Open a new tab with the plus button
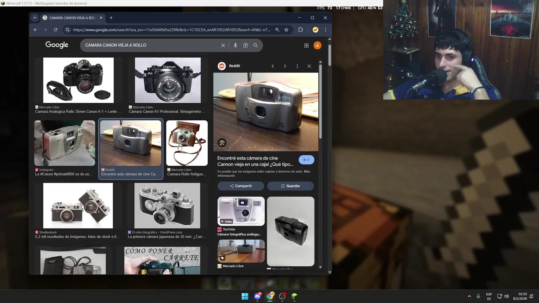Viewport: 539px width, 303px height. tap(111, 18)
